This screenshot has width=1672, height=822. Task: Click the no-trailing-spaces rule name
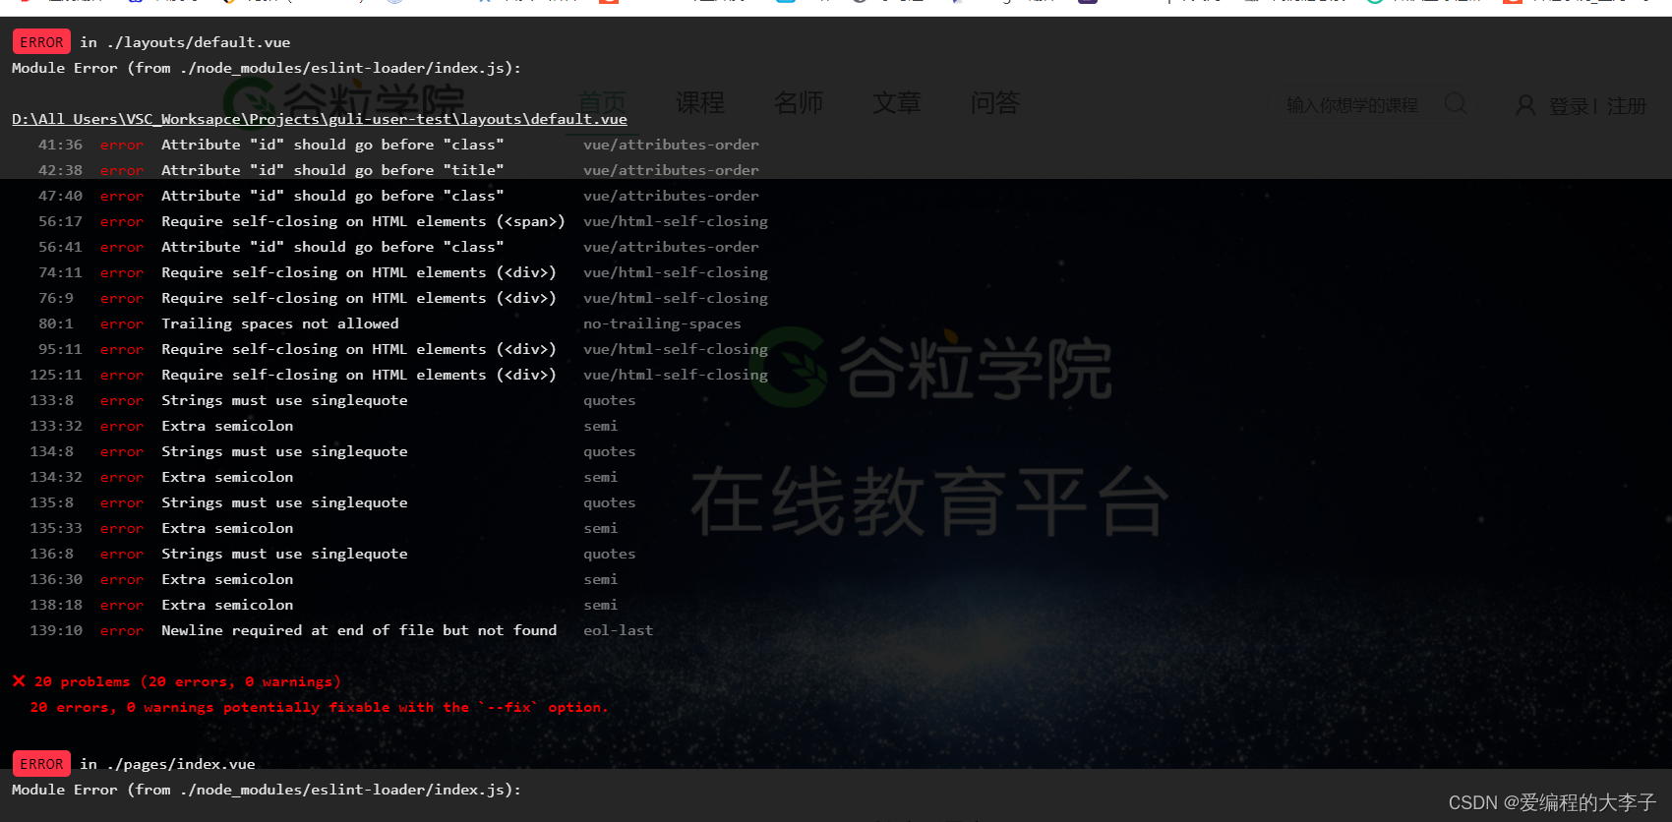pyautogui.click(x=662, y=323)
